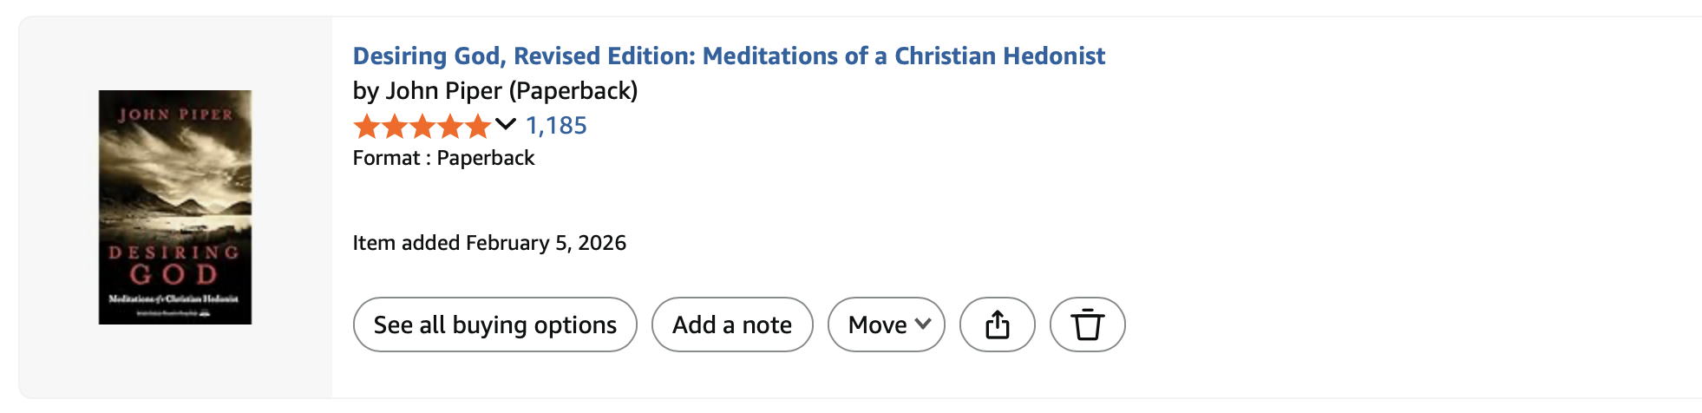Click the cloudy landscape on the book cover

[175, 174]
